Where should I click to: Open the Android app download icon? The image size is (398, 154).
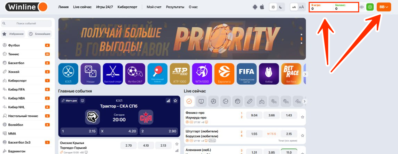[255, 7]
